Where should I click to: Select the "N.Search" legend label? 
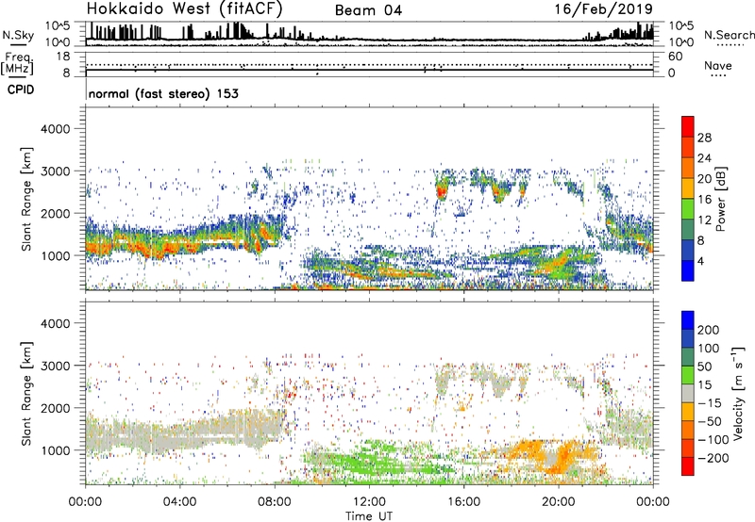pyautogui.click(x=729, y=35)
